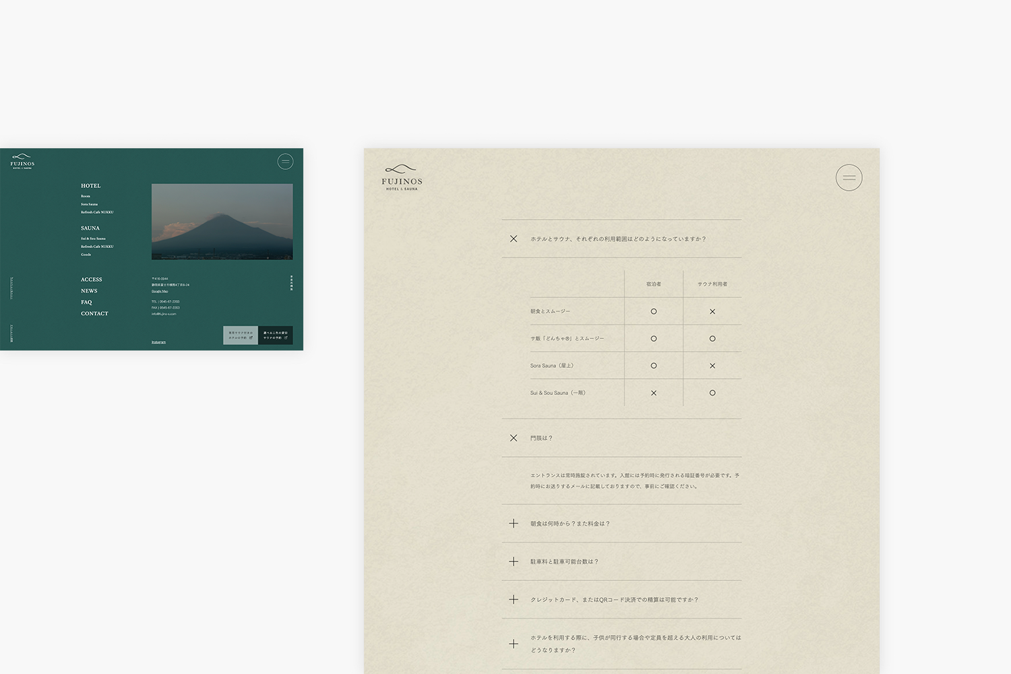Click the Google Map link
1011x674 pixels.
point(160,291)
